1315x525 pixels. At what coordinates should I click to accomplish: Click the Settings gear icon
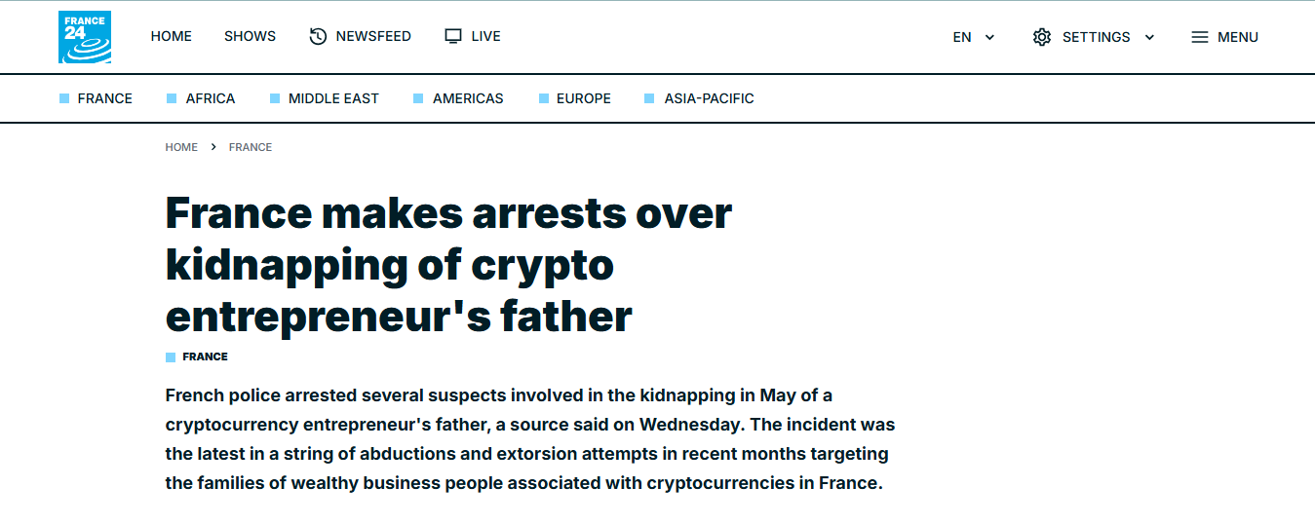[1042, 37]
